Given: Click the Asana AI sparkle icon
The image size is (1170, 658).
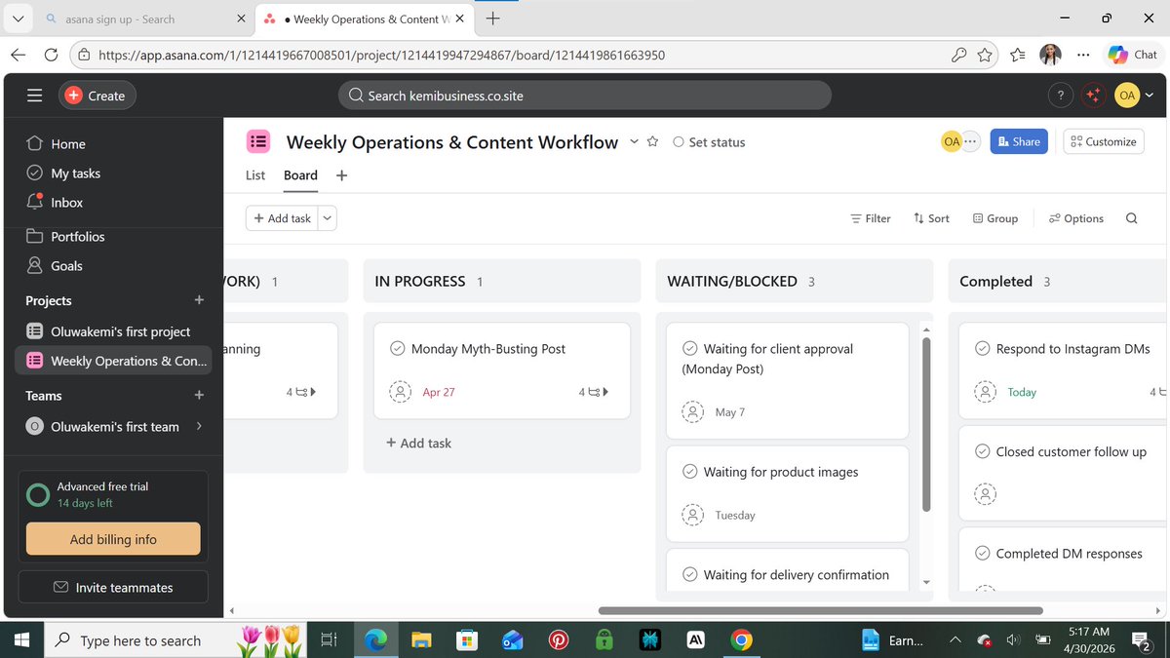Looking at the screenshot, I should click(1093, 95).
